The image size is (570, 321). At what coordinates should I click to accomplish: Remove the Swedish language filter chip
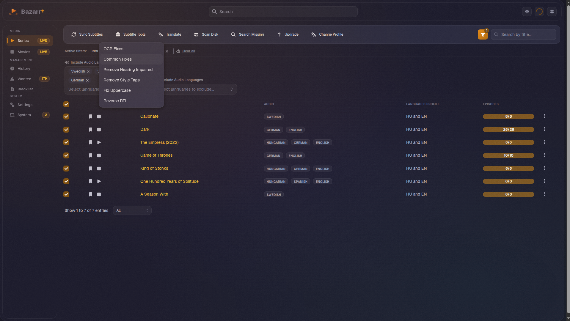88,71
